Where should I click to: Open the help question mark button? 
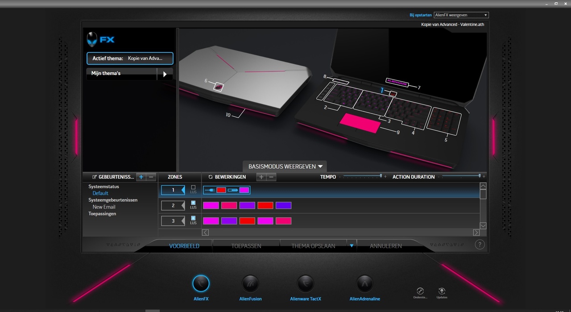click(x=480, y=244)
